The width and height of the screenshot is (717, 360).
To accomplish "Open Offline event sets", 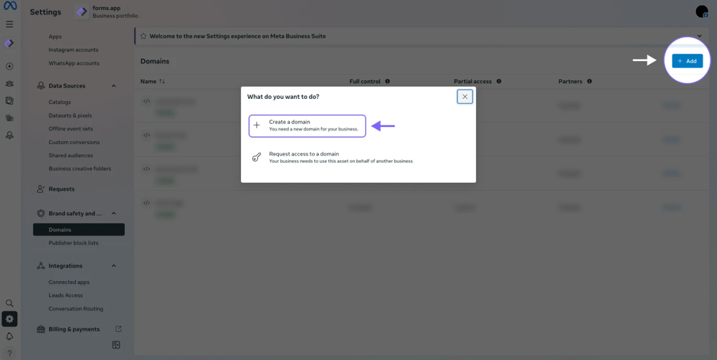I will (x=70, y=129).
